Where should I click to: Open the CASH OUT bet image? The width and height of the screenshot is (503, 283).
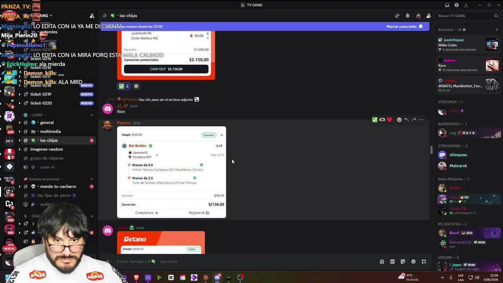click(166, 55)
